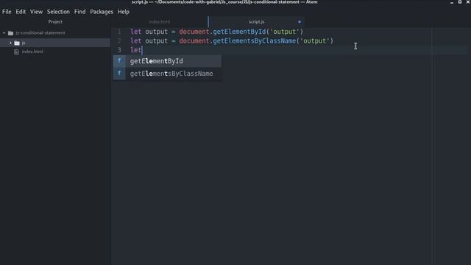
Task: Choose getElementsByClassName autocomplete suggestion
Action: click(167, 74)
